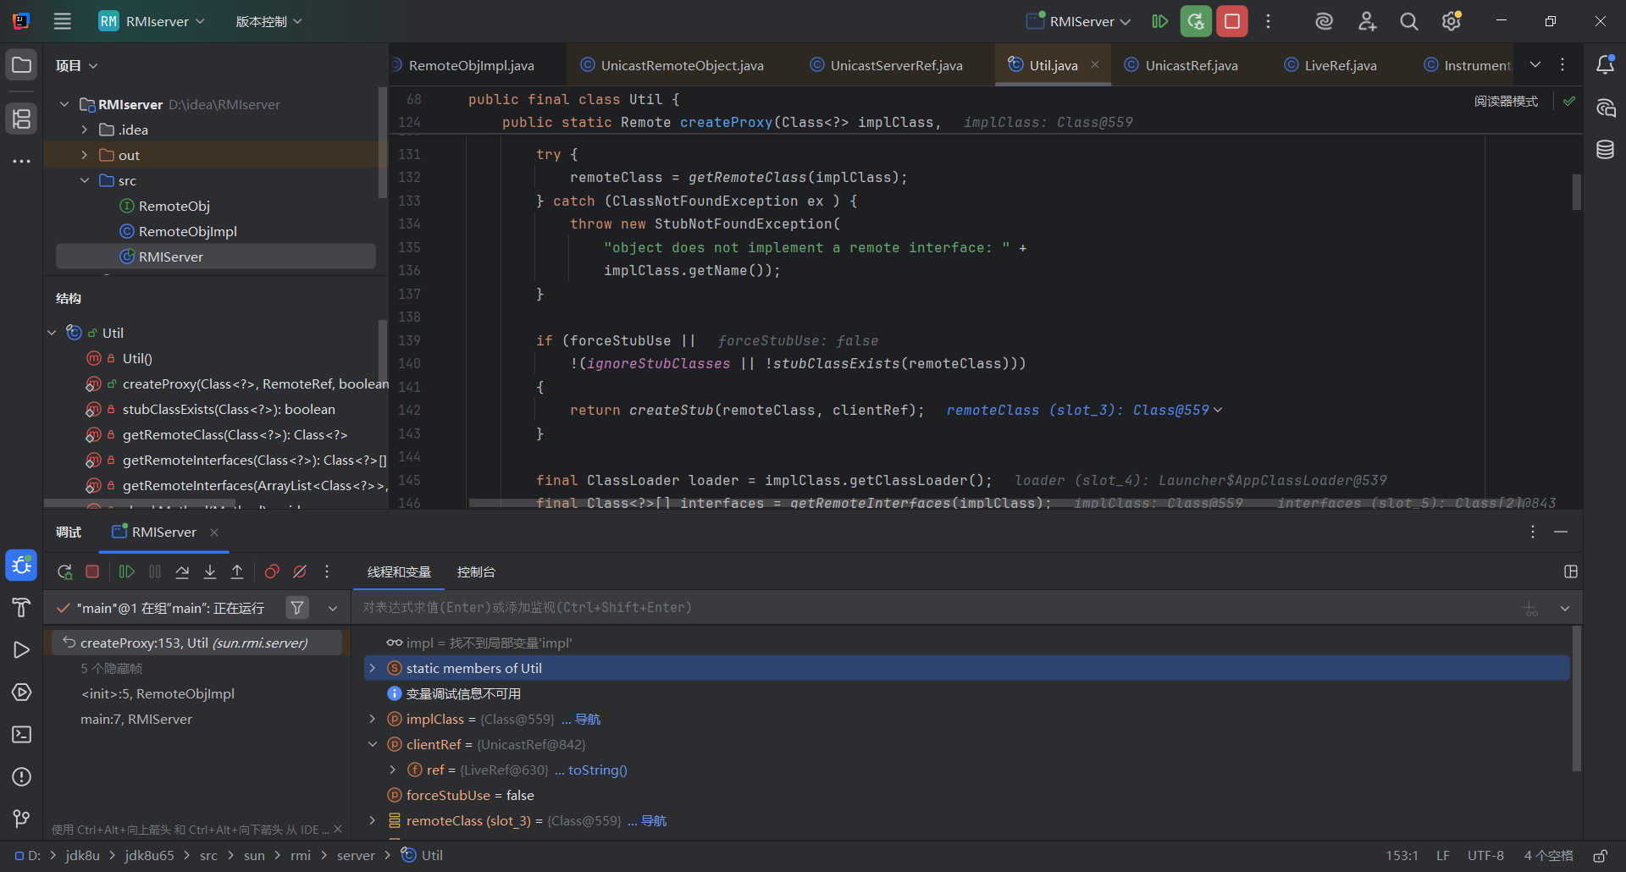1626x872 pixels.
Task: Click Navigate link next to implClass
Action: [587, 719]
